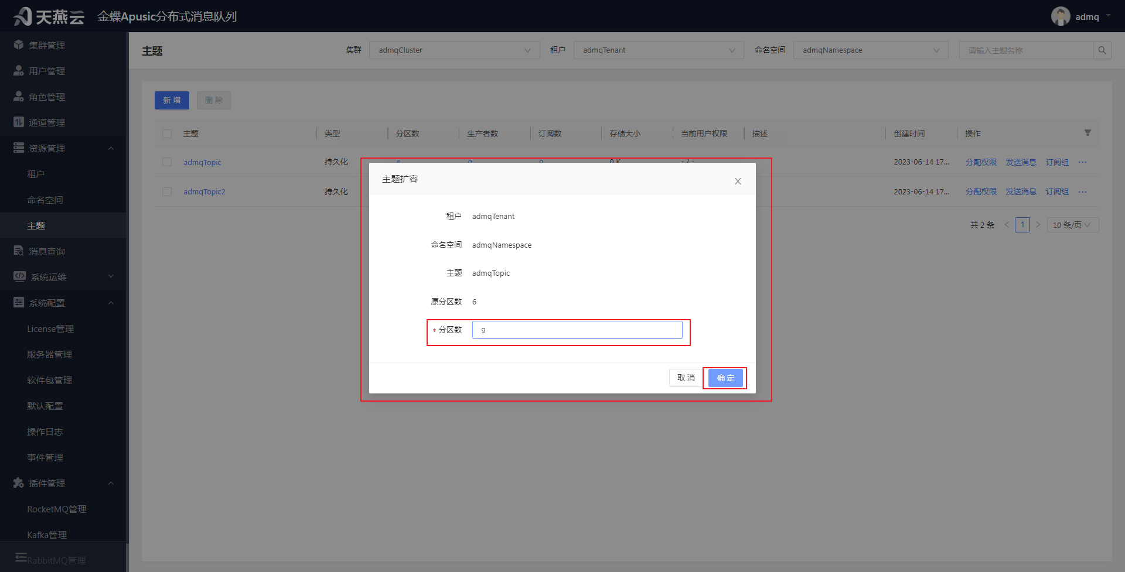Open the admqTopic2 link
The width and height of the screenshot is (1125, 572).
tap(204, 192)
